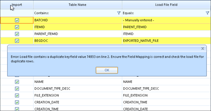Toggle the FILE_EXTENSION import checkbox
The image size is (211, 111).
point(17,95)
